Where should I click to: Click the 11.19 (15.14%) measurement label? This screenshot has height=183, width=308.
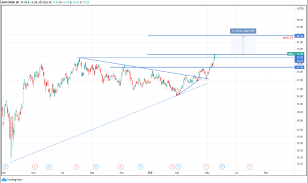point(243,31)
